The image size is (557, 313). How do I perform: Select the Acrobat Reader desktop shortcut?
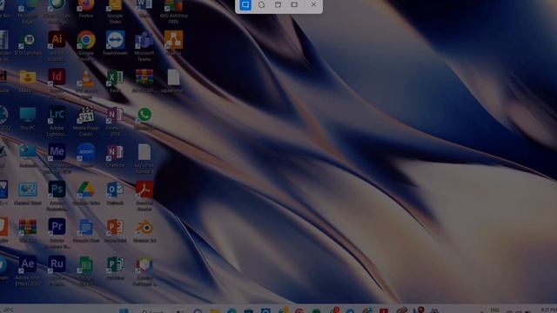click(x=144, y=196)
